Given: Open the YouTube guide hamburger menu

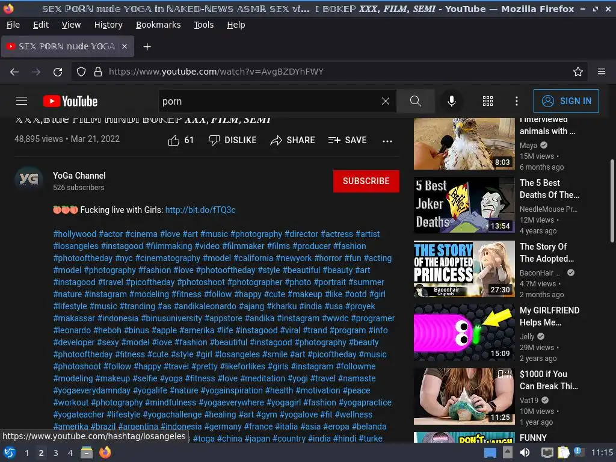Looking at the screenshot, I should tap(22, 101).
